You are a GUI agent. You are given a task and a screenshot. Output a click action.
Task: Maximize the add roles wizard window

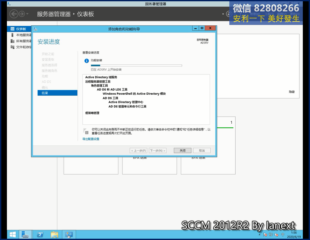click(202, 28)
